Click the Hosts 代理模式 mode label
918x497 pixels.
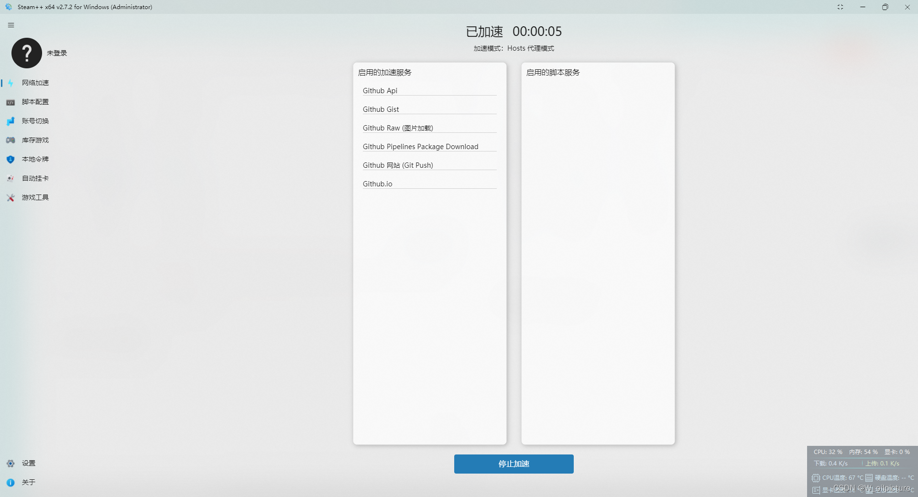tap(531, 48)
